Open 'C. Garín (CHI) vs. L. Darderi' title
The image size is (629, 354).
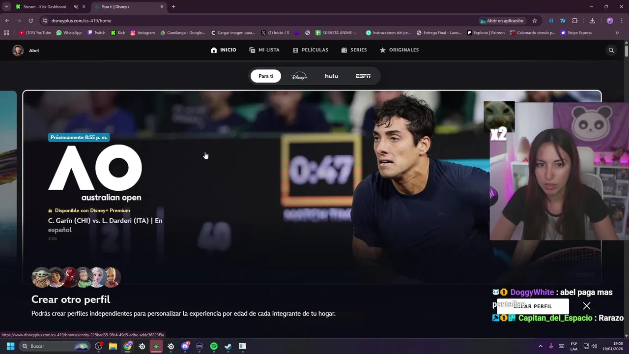105,225
